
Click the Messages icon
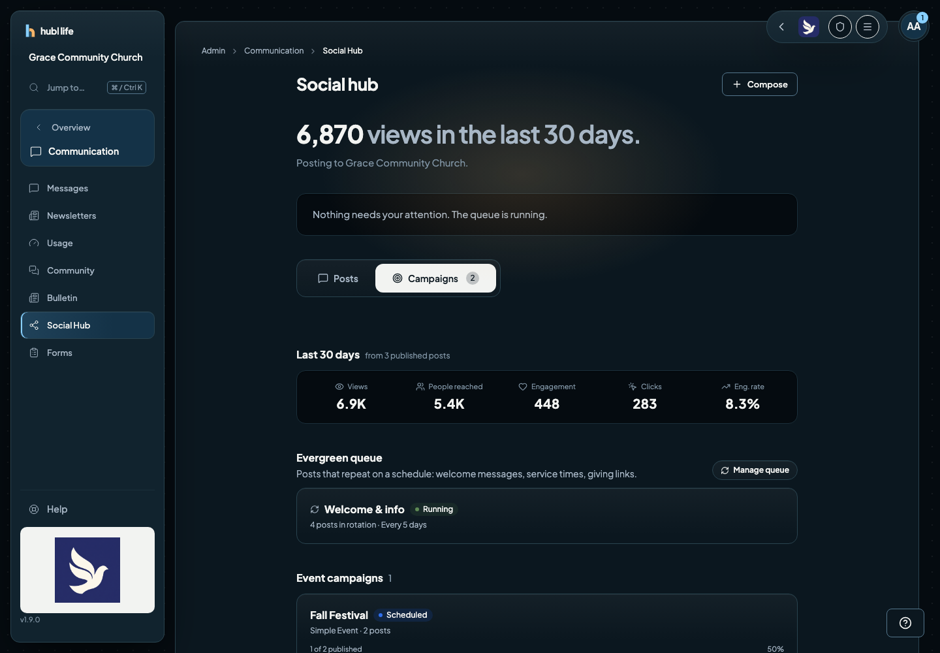(x=34, y=188)
